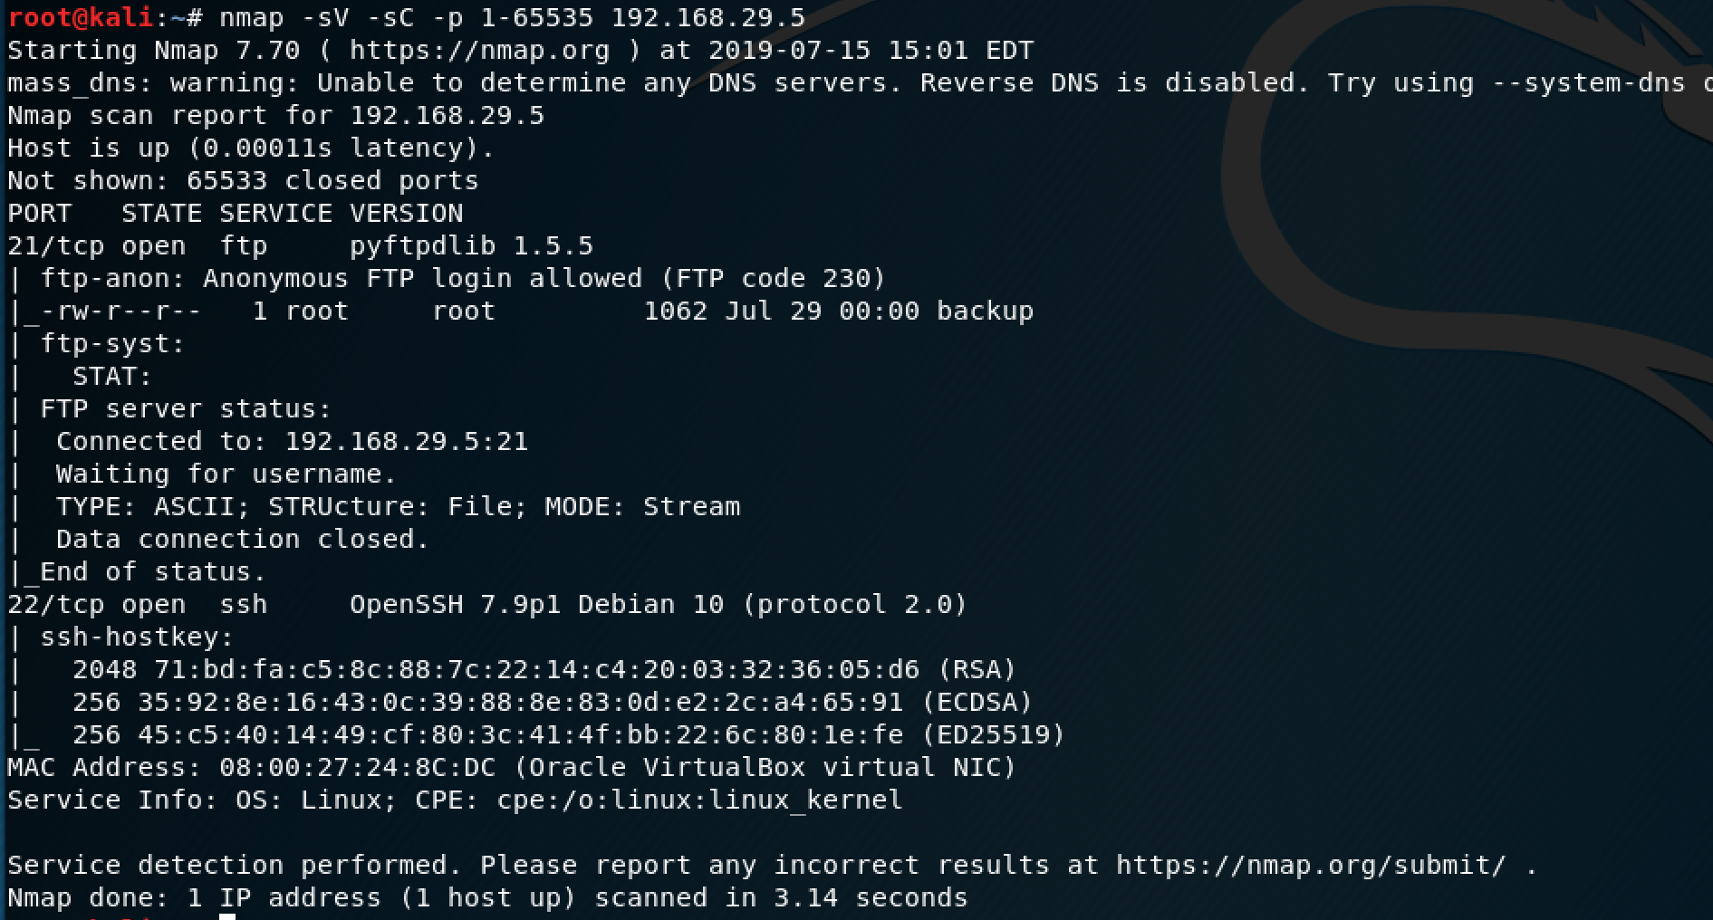Image resolution: width=1713 pixels, height=920 pixels.
Task: Click the https://nmap.org link in the Starting line
Action: click(480, 51)
